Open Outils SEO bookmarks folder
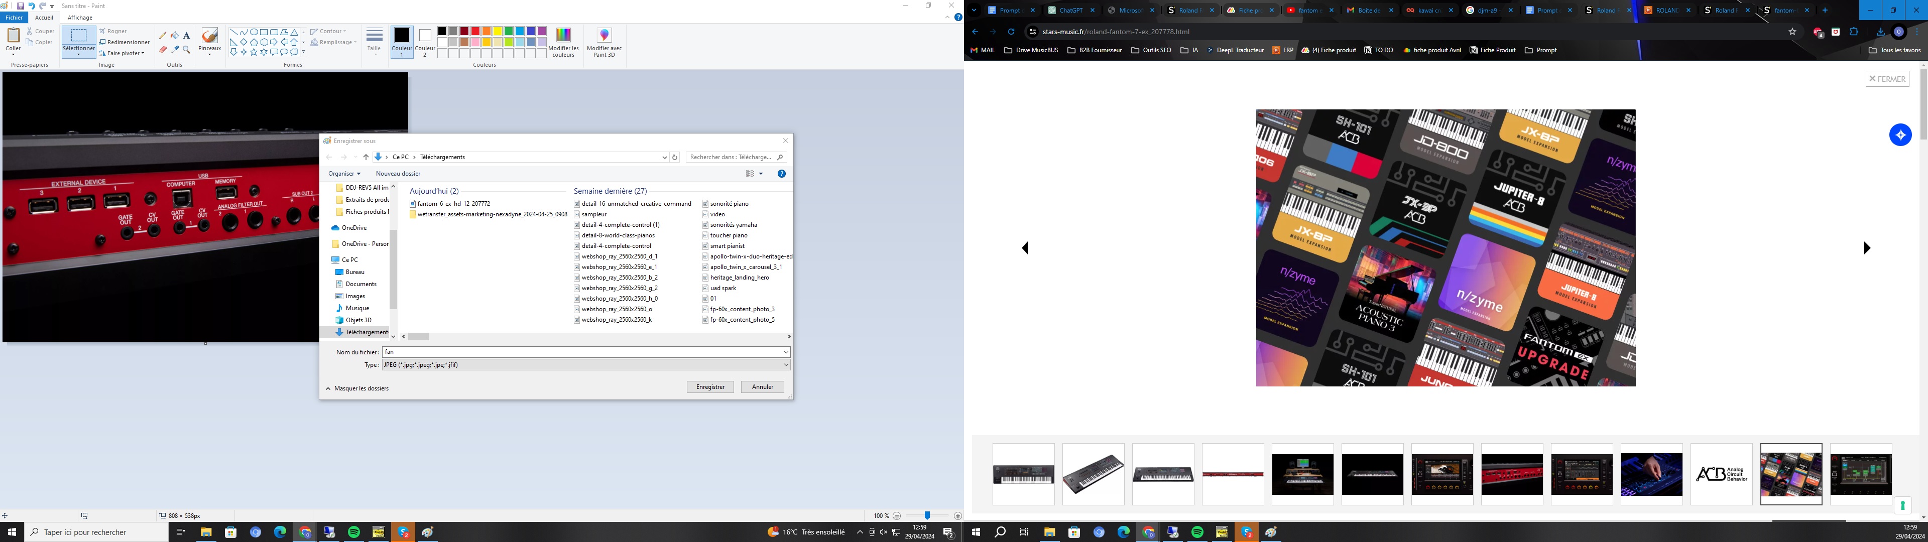 pos(1151,50)
